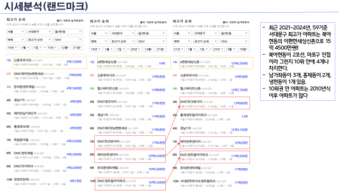Open 매매 deal-type dropdown in the 21년–25년 panel

click(x=182, y=41)
